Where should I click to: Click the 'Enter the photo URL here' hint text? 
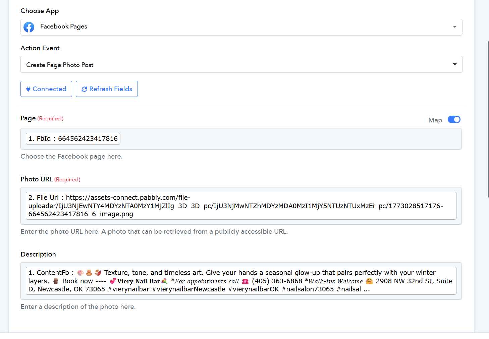pyautogui.click(x=154, y=232)
